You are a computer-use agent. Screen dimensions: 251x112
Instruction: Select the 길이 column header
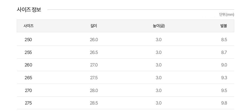94,26
